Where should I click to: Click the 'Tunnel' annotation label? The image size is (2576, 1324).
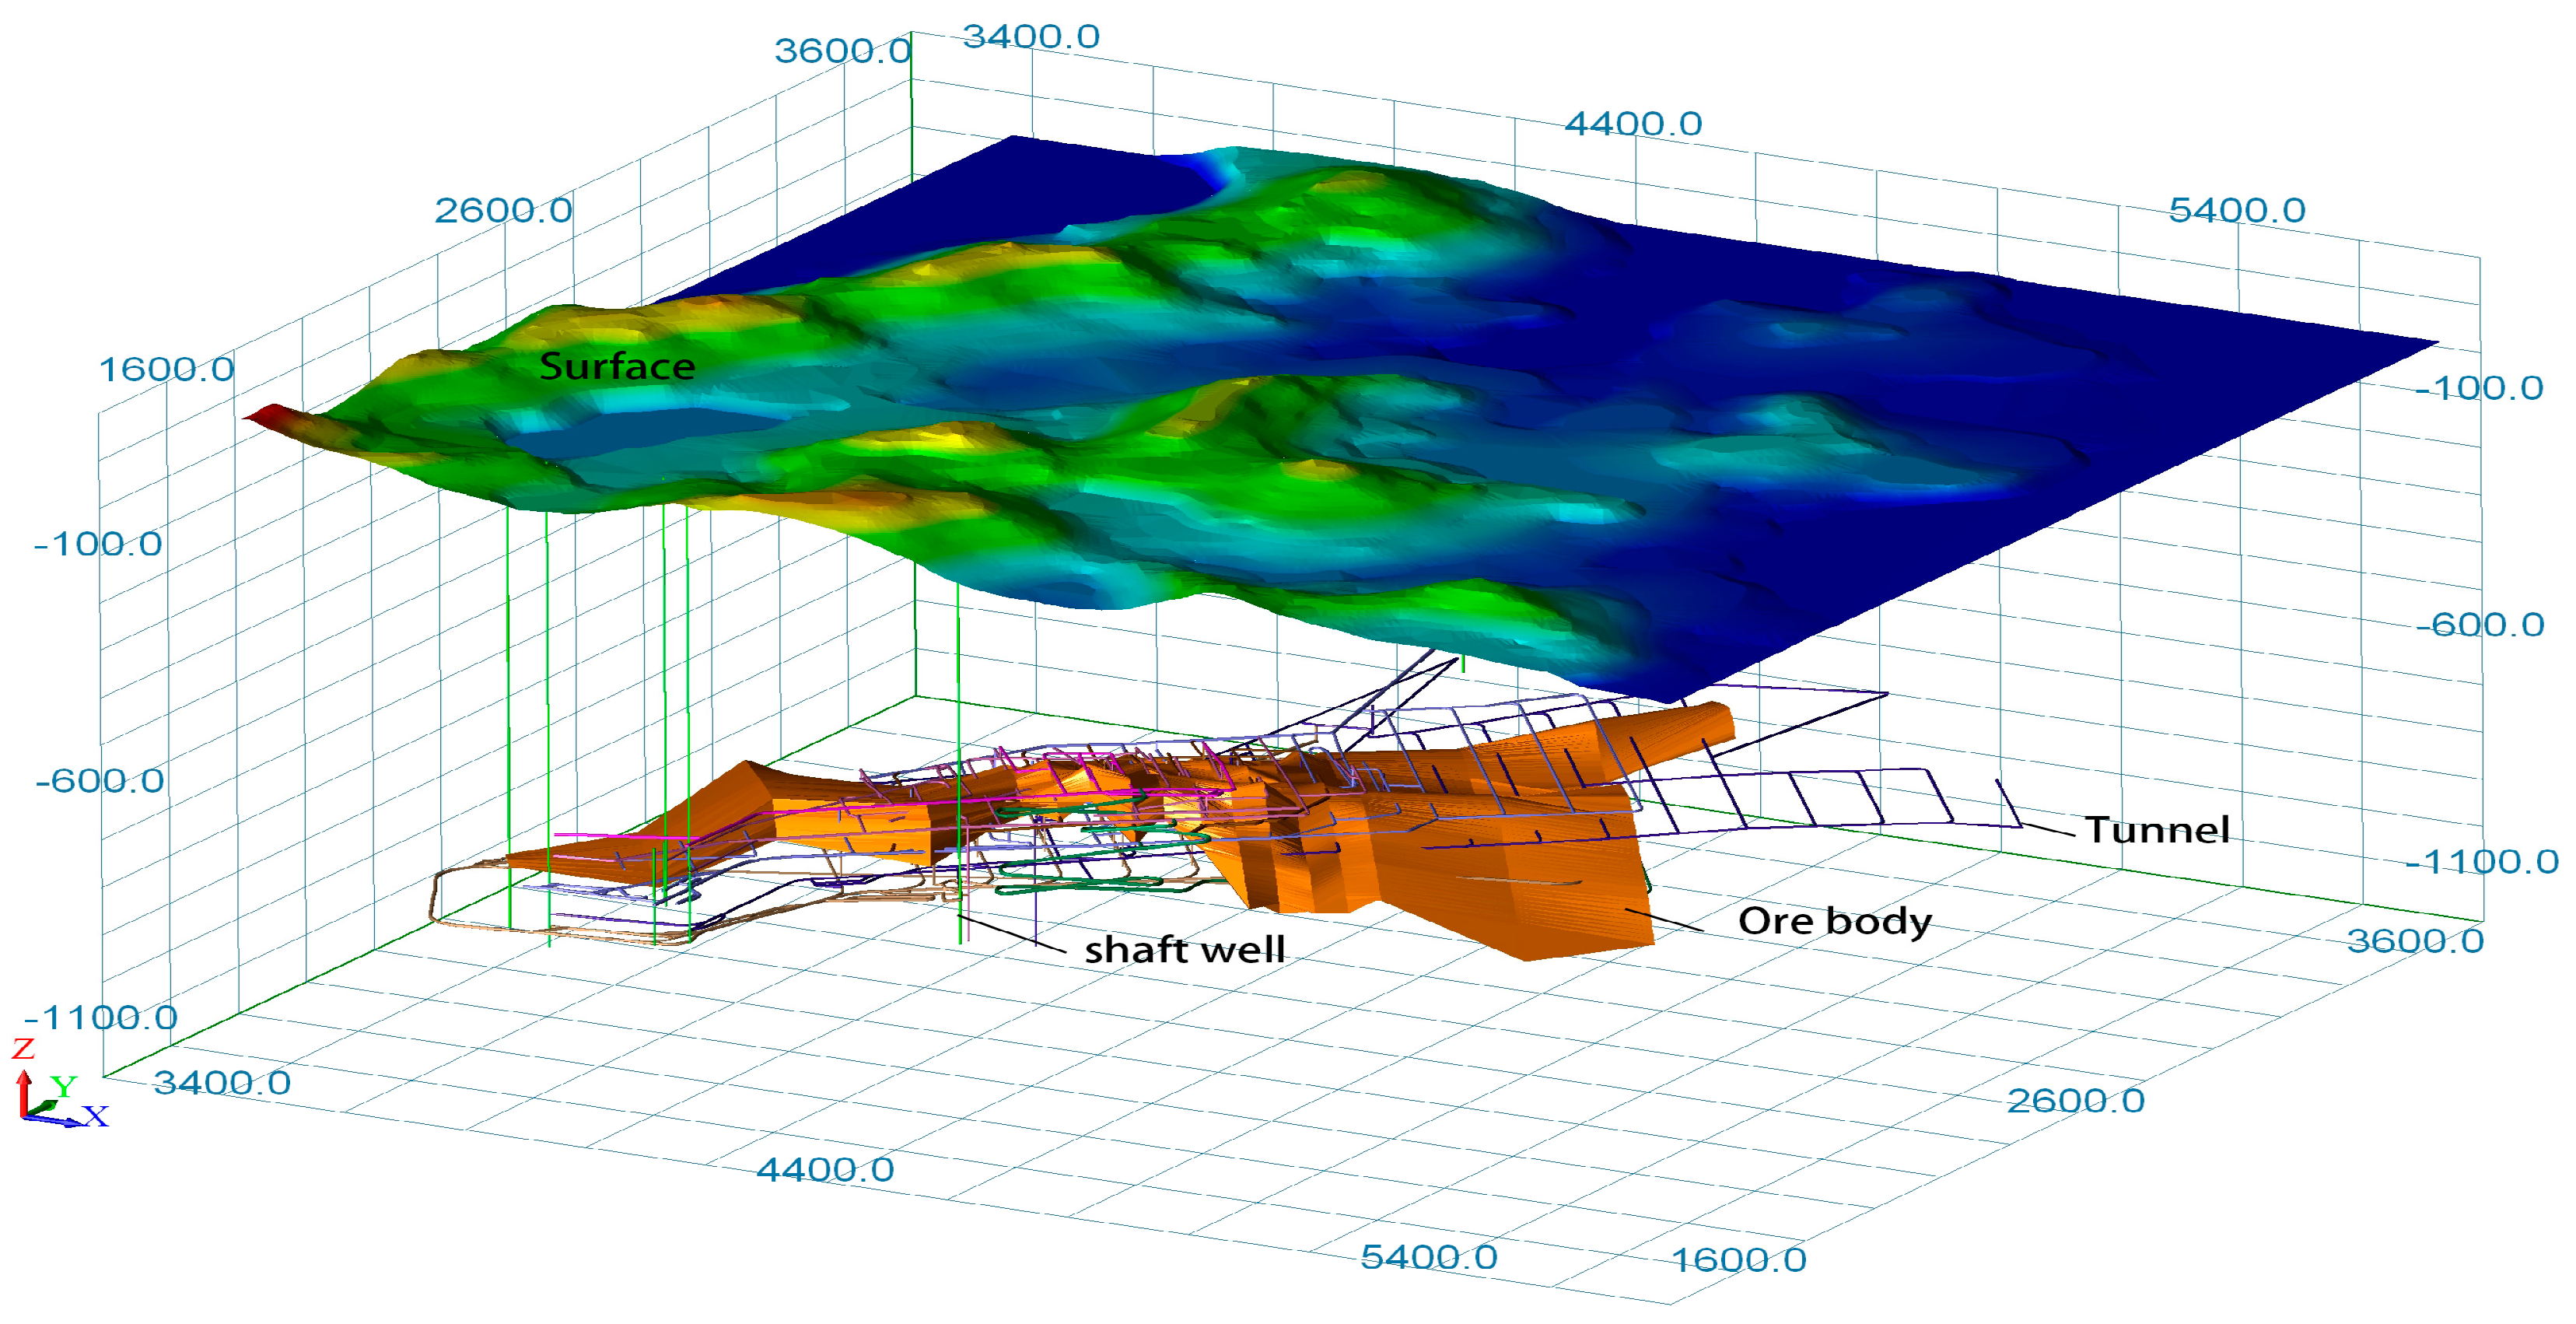pos(2157,830)
